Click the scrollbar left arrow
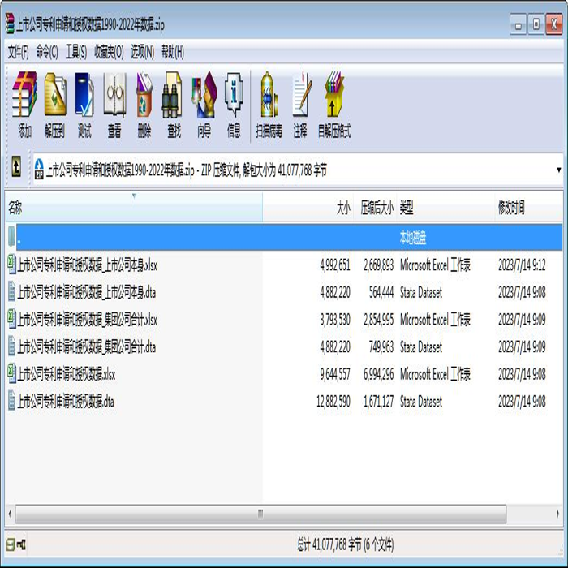 [10, 514]
